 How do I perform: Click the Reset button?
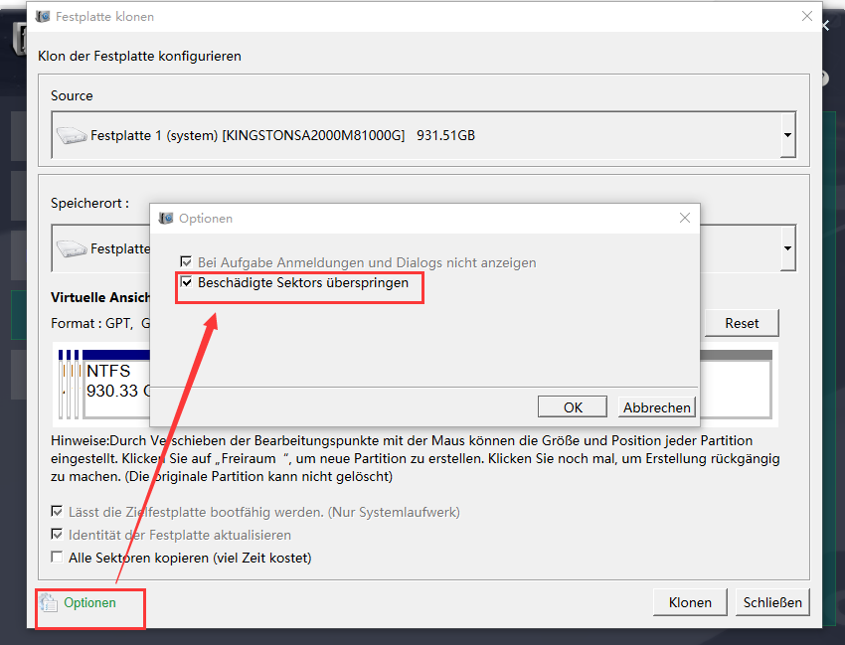[742, 323]
